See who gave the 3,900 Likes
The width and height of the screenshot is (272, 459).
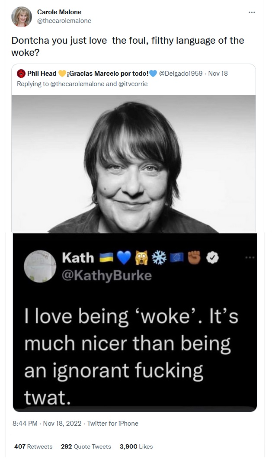136,446
